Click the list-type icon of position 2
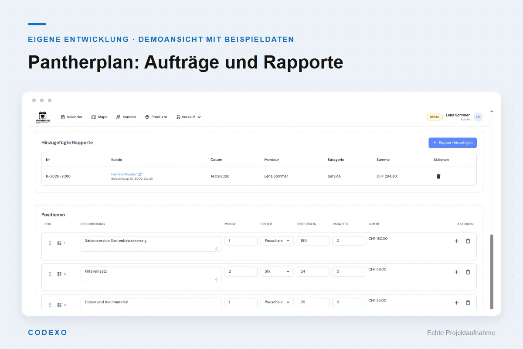 tap(59, 274)
